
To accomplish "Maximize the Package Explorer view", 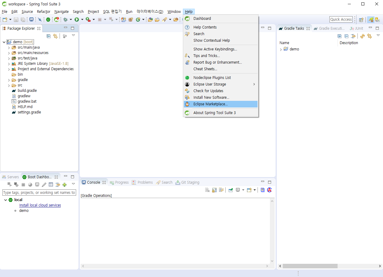I will click(x=73, y=28).
